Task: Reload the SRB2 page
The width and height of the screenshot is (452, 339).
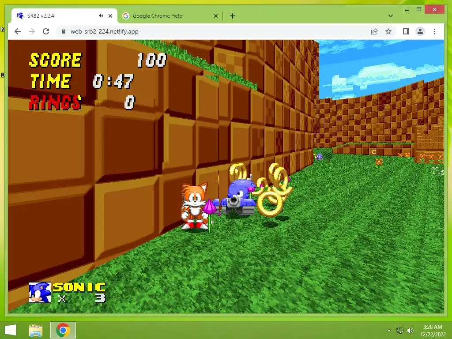Action: click(x=46, y=31)
